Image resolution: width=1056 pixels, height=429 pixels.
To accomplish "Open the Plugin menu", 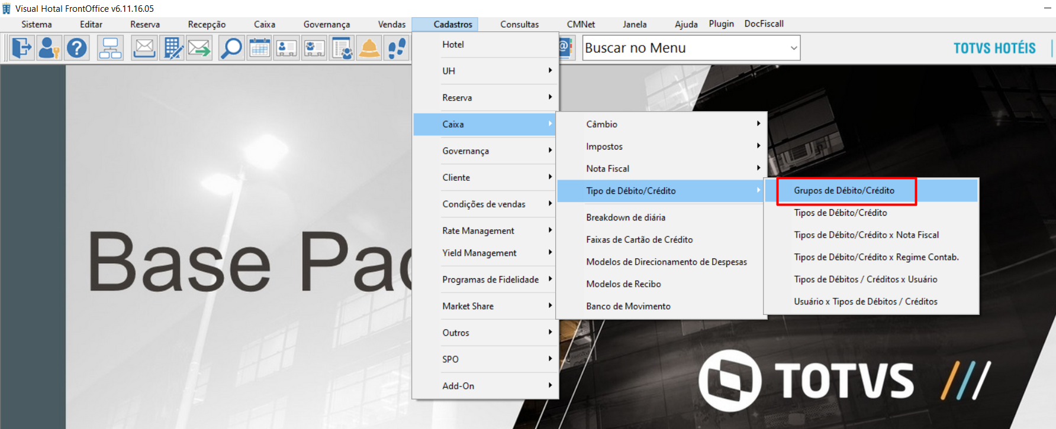I will [x=722, y=24].
